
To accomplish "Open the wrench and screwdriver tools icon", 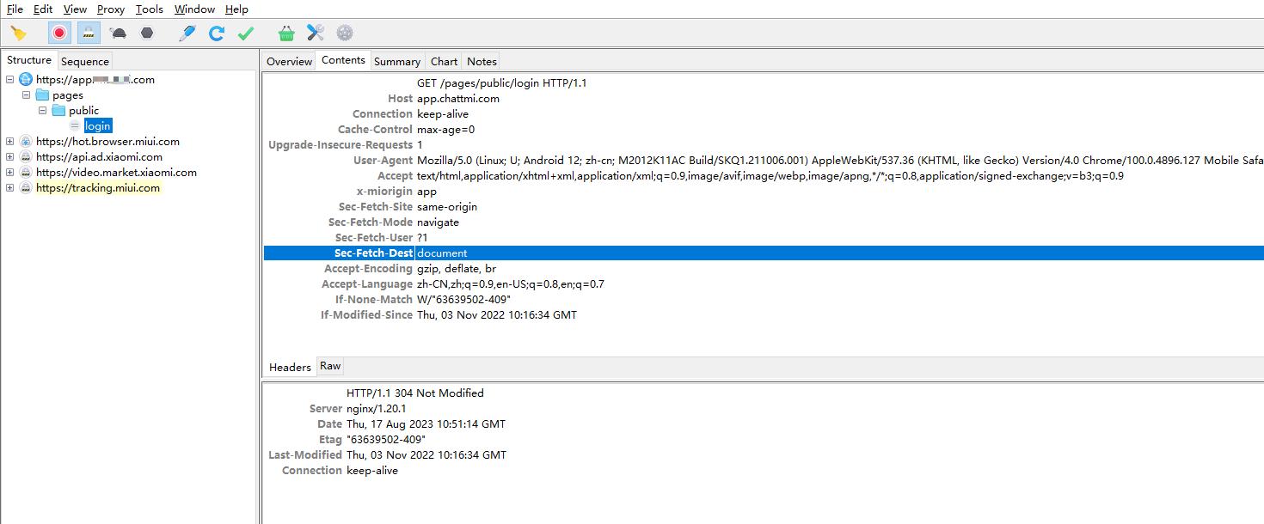I will (x=316, y=34).
